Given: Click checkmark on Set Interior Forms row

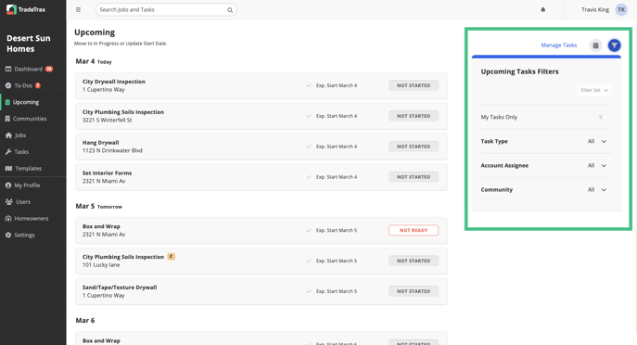Looking at the screenshot, I should pyautogui.click(x=309, y=177).
